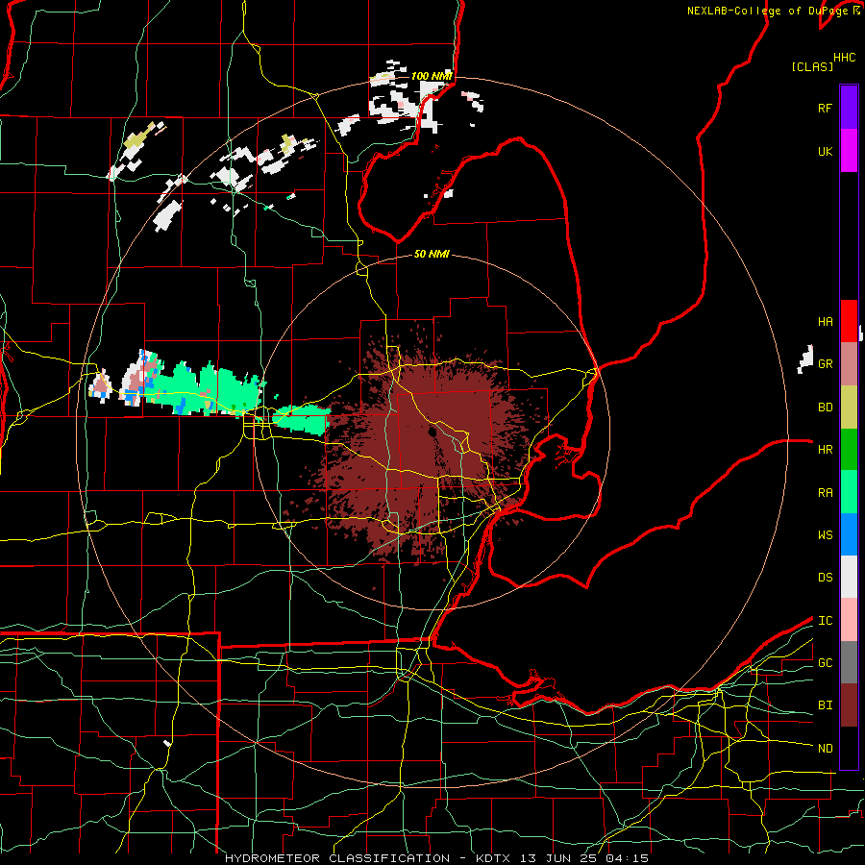Click the BD yellow-olive legend swatch

click(849, 408)
